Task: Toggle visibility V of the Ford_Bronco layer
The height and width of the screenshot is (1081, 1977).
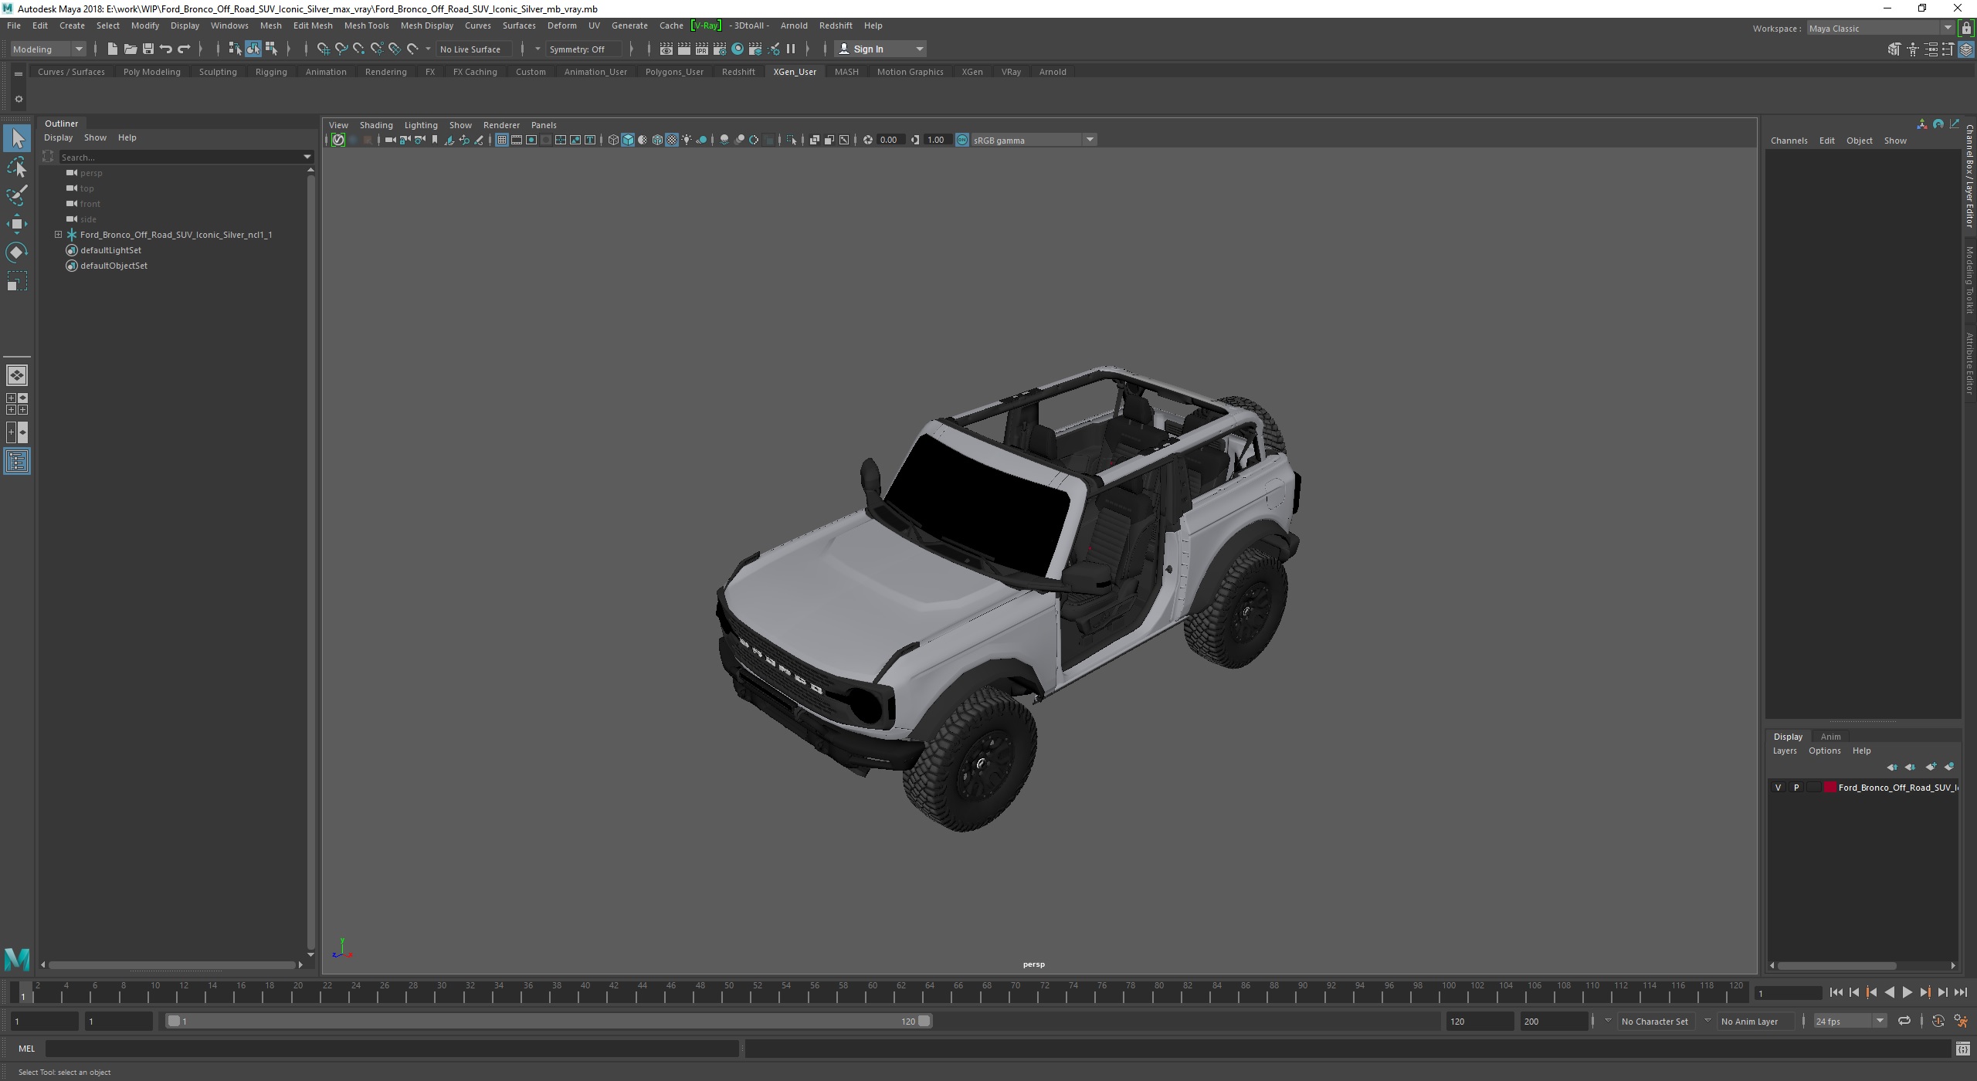Action: point(1778,788)
